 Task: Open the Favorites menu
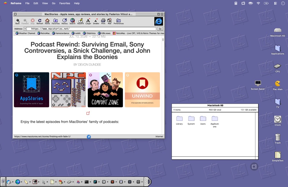(65, 3)
